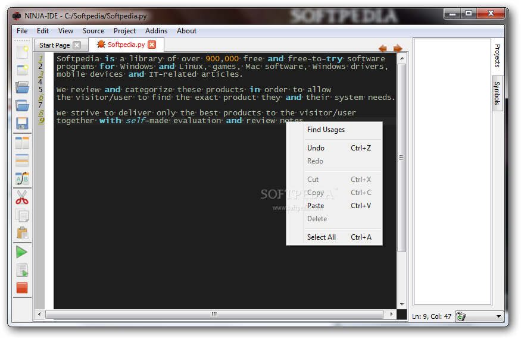Click the Split Vertically icon
This screenshot has width=521, height=339.
coord(22,143)
